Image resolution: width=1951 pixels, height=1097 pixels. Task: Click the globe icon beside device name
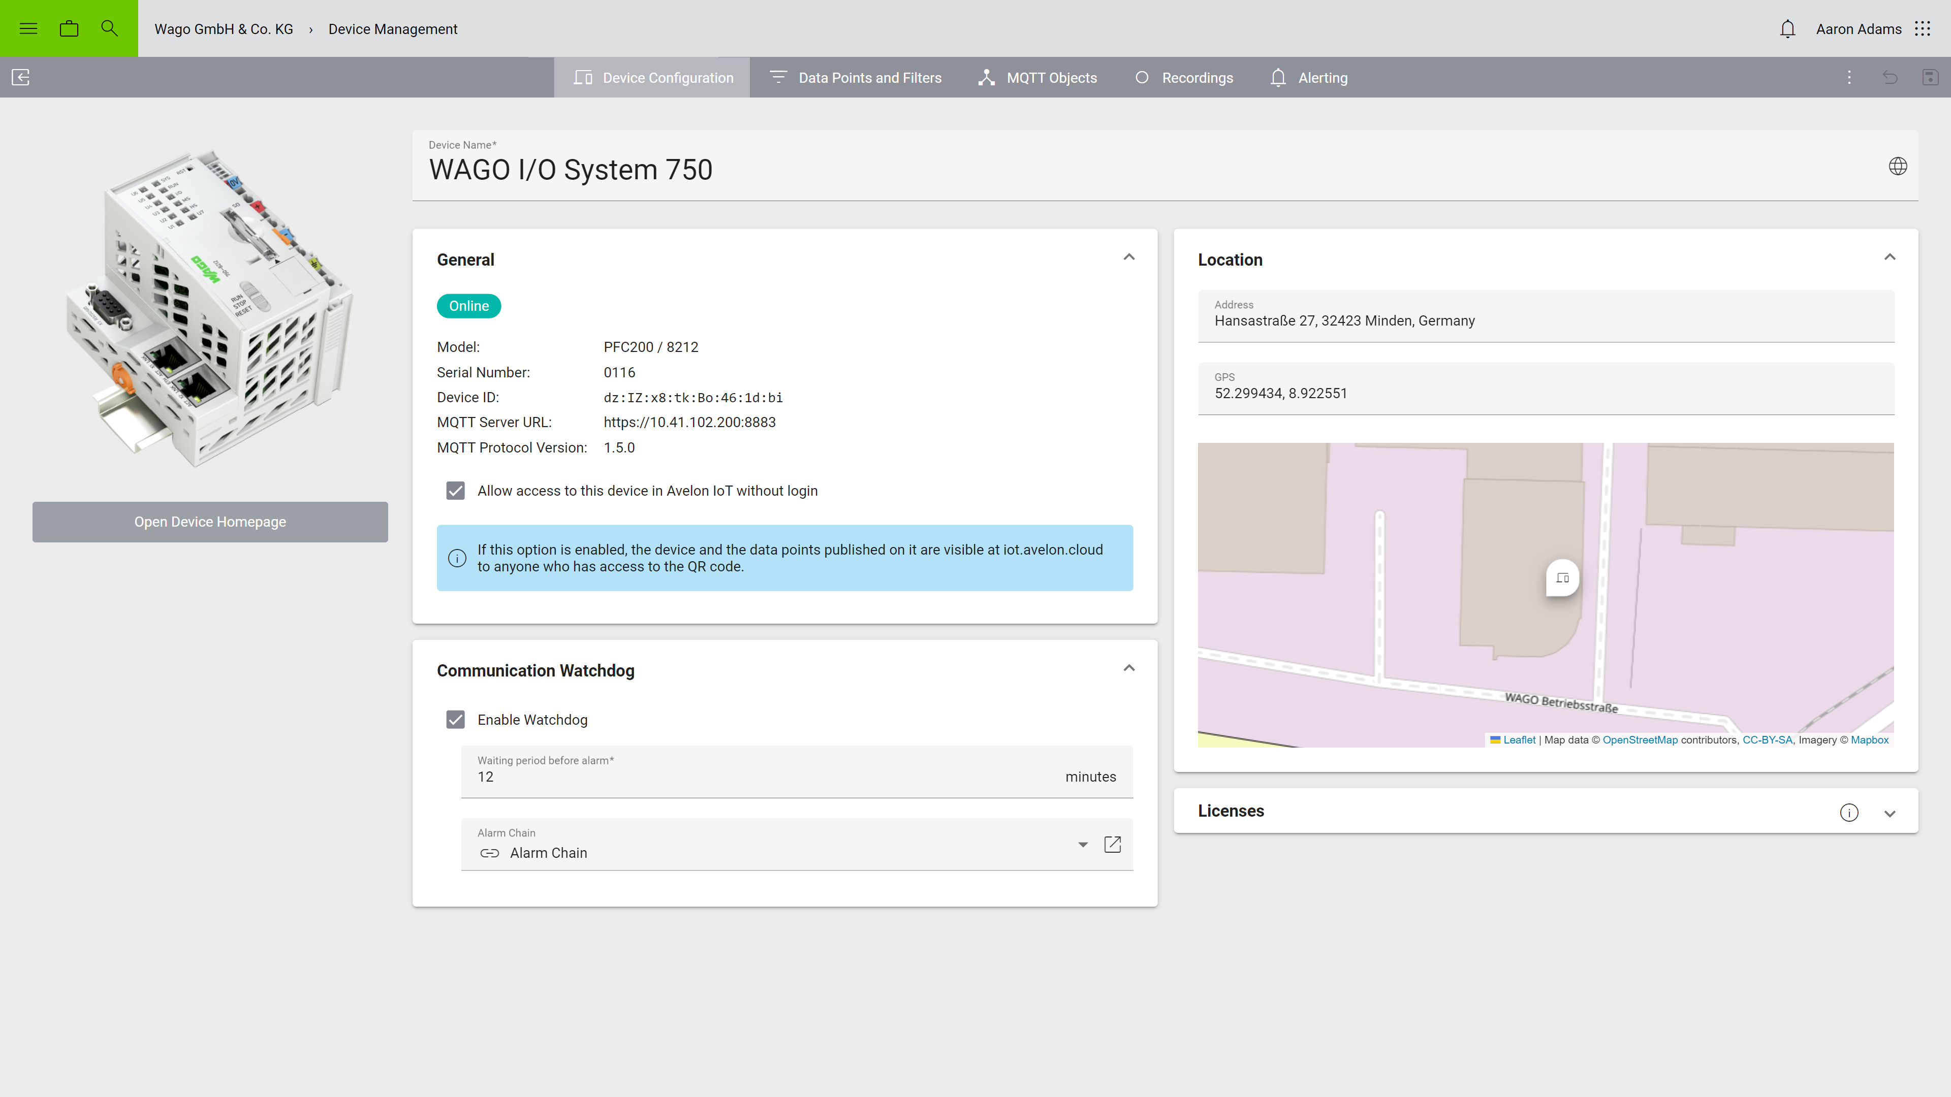click(1897, 166)
